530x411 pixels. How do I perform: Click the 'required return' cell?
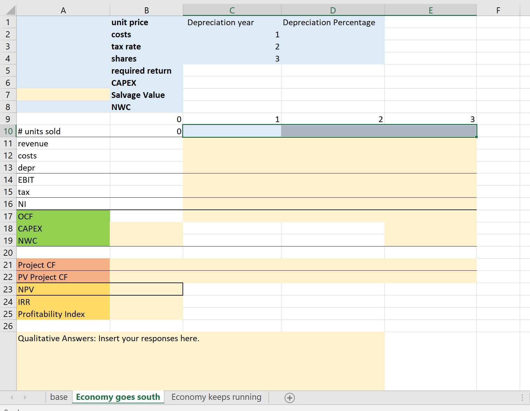(146, 71)
